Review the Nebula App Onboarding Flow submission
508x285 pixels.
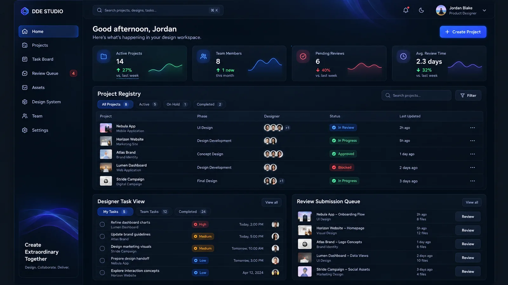468,217
